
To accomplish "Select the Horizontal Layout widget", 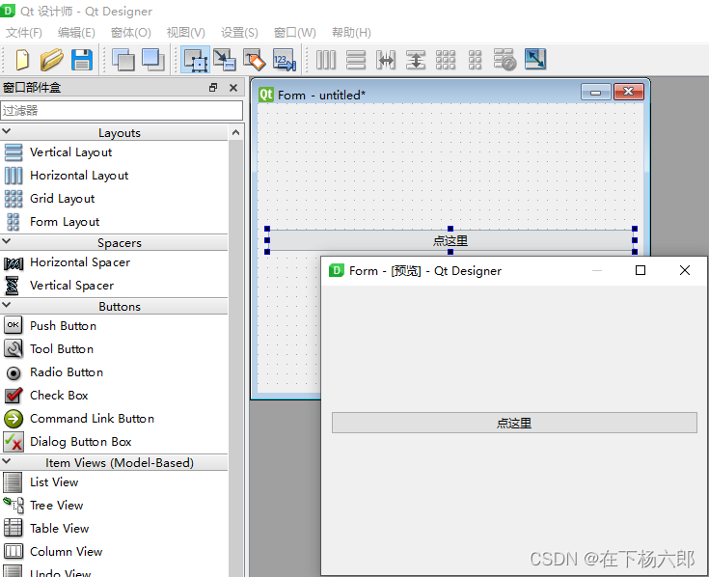I will 114,176.
